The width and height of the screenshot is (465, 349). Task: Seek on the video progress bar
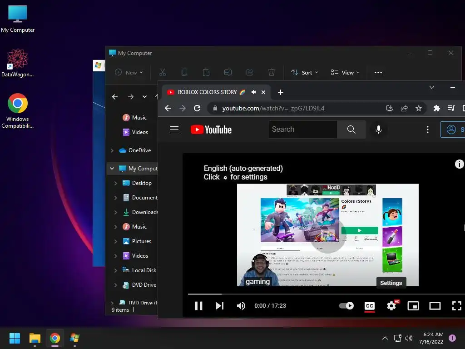326,294
